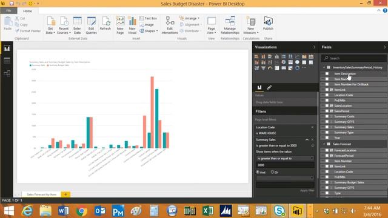Open Excel from the taskbar

[x=208, y=211]
